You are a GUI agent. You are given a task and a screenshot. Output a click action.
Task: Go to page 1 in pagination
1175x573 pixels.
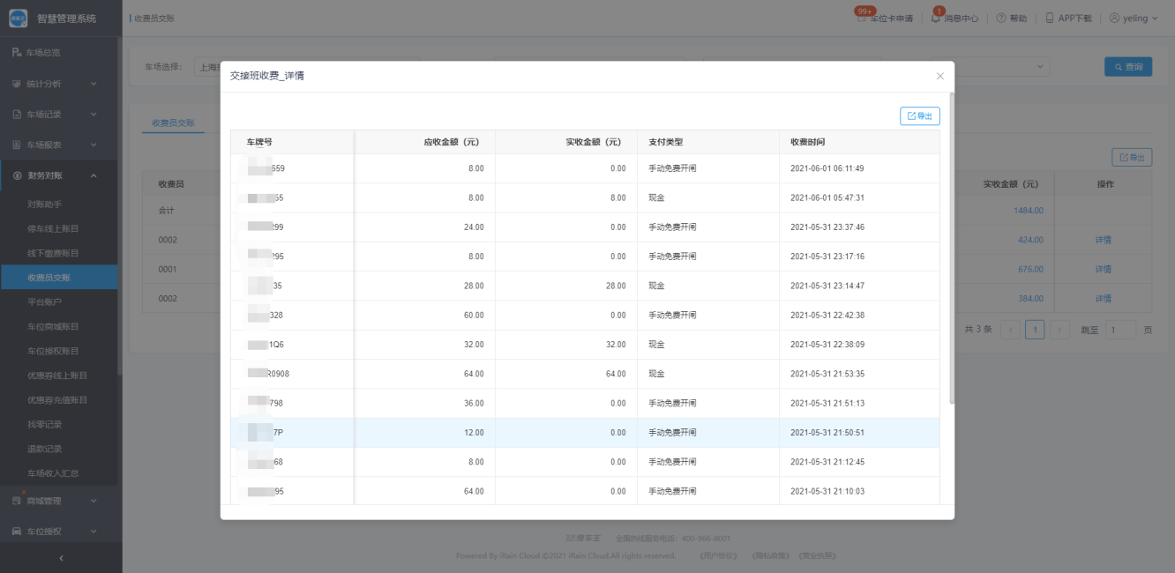(1035, 330)
